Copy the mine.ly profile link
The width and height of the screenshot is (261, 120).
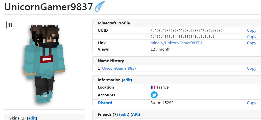pyautogui.click(x=251, y=43)
